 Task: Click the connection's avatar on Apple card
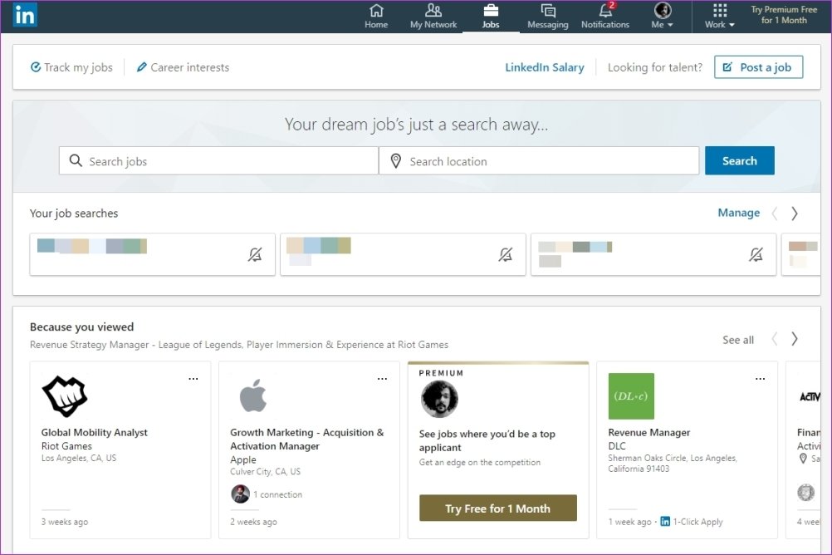click(x=240, y=494)
